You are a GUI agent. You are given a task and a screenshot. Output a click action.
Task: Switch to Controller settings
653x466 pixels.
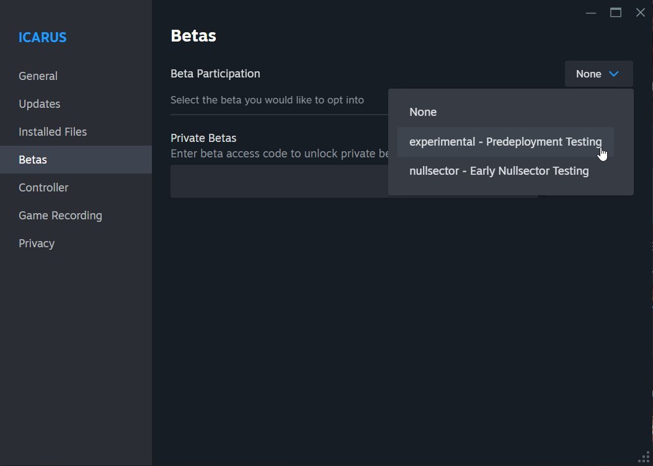click(76, 187)
